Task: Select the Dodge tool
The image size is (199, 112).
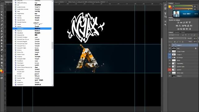Action: pyautogui.click(x=2, y=47)
